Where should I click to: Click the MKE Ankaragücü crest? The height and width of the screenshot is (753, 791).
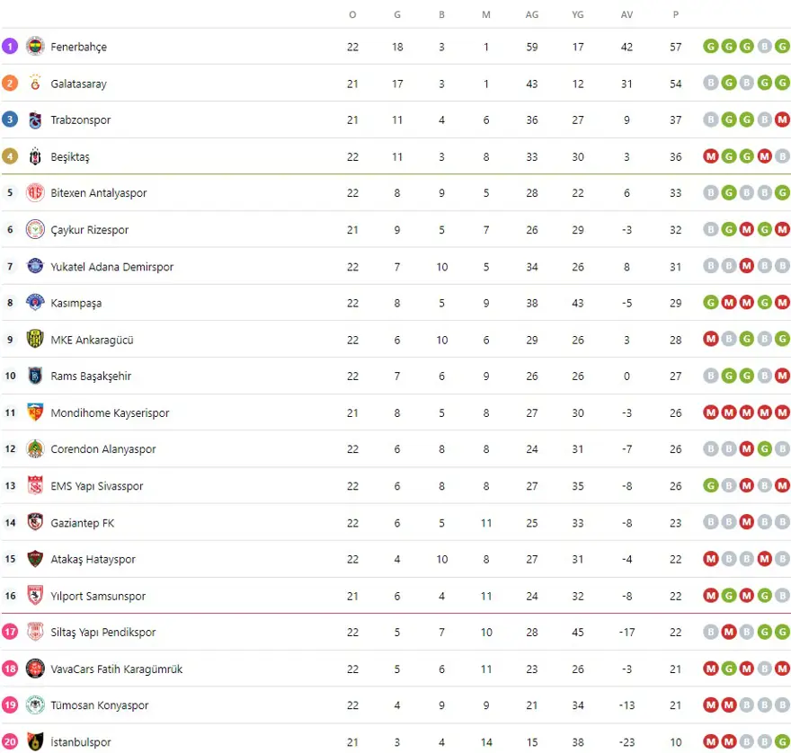coord(35,340)
